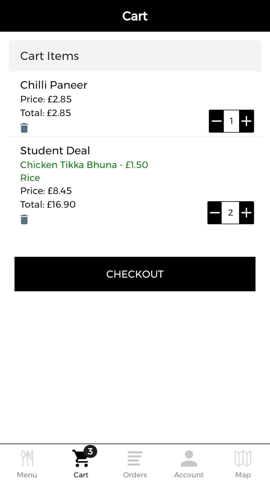The width and height of the screenshot is (270, 481).
Task: Focus the Student Deal quantity box
Action: (230, 213)
